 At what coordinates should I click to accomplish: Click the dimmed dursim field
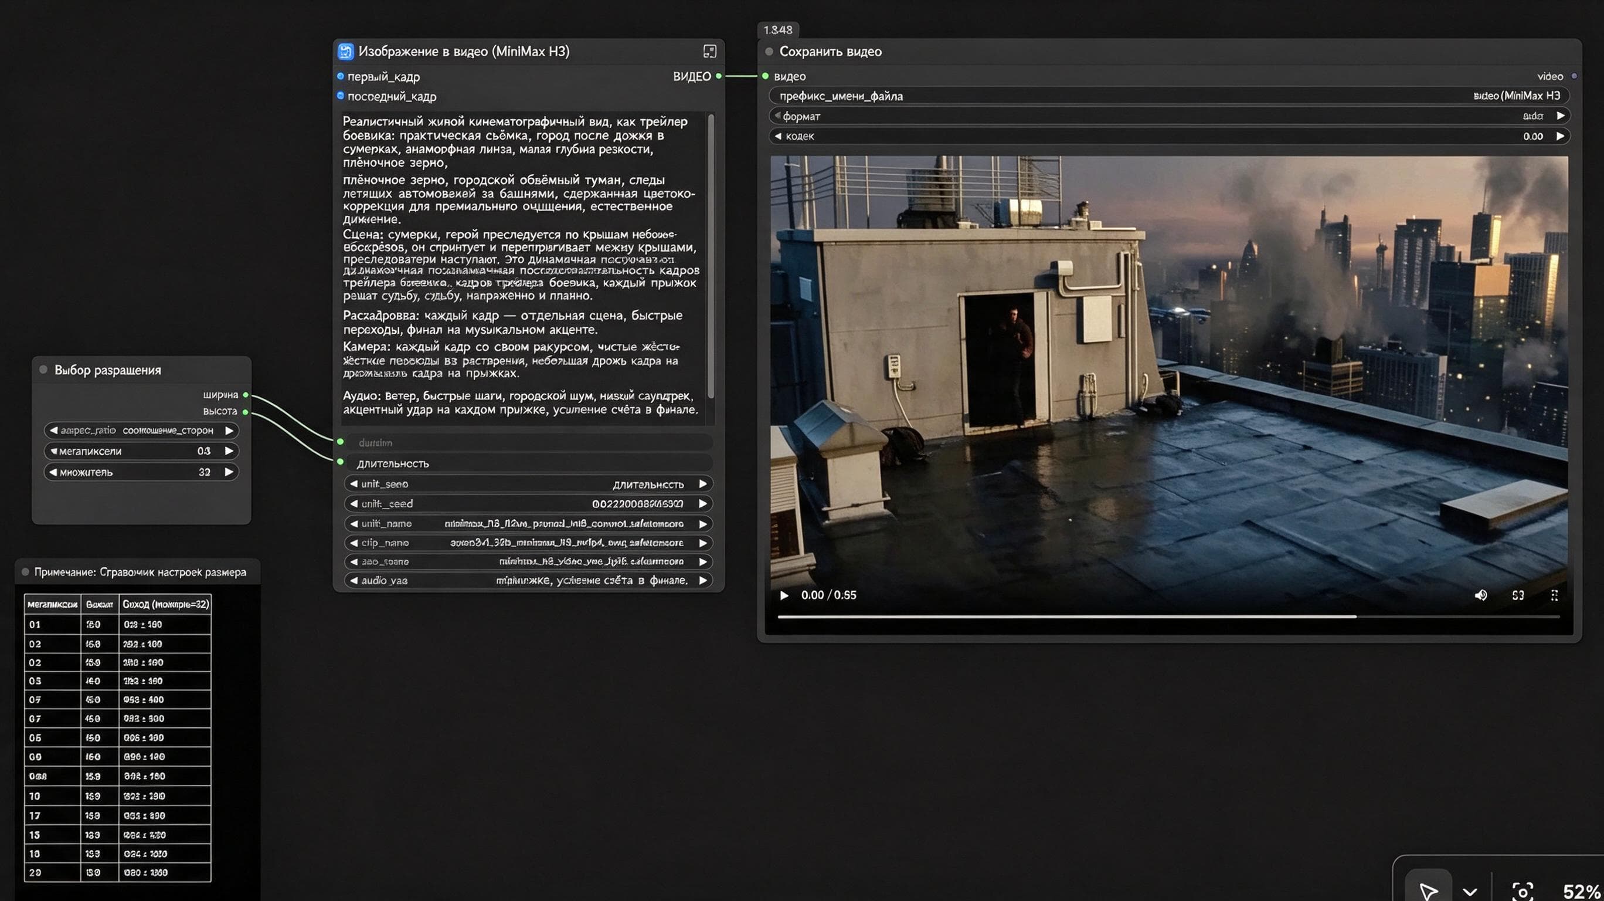pos(529,442)
